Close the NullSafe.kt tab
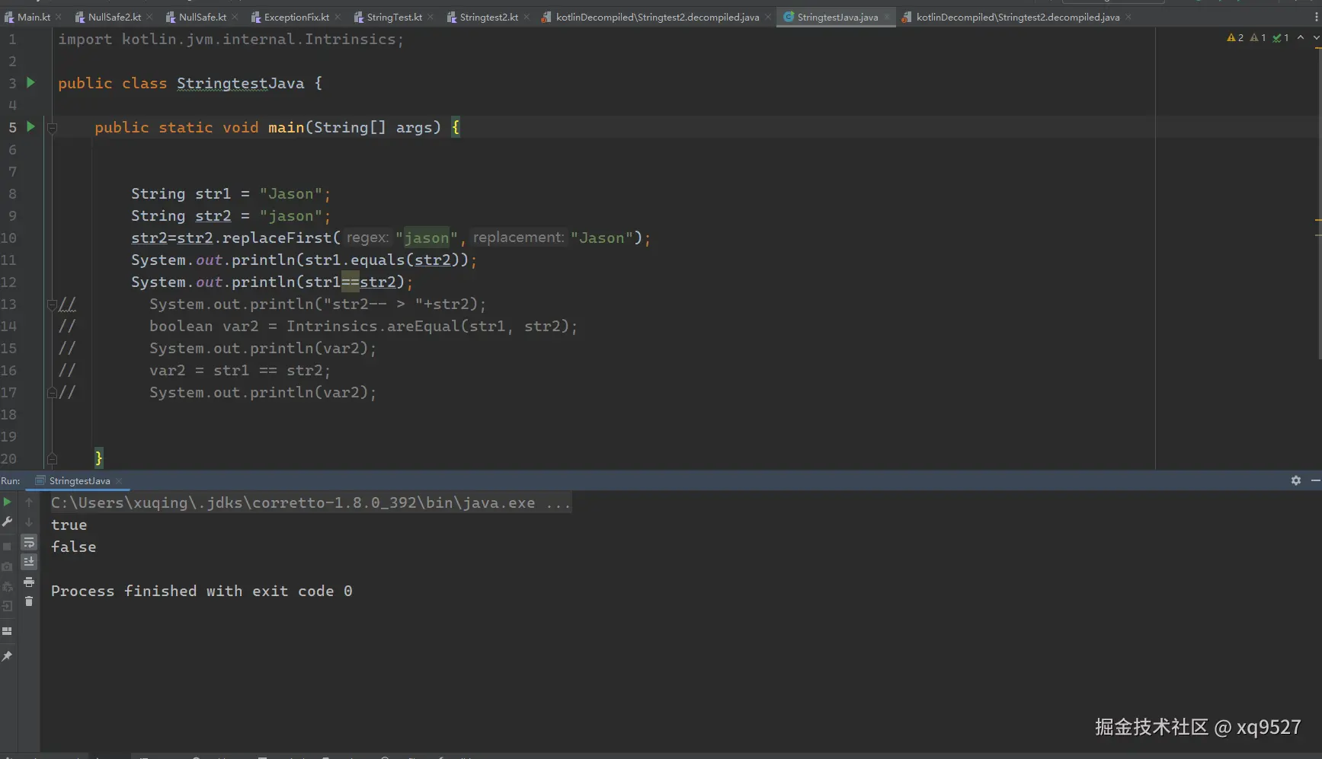Image resolution: width=1322 pixels, height=759 pixels. 235,17
